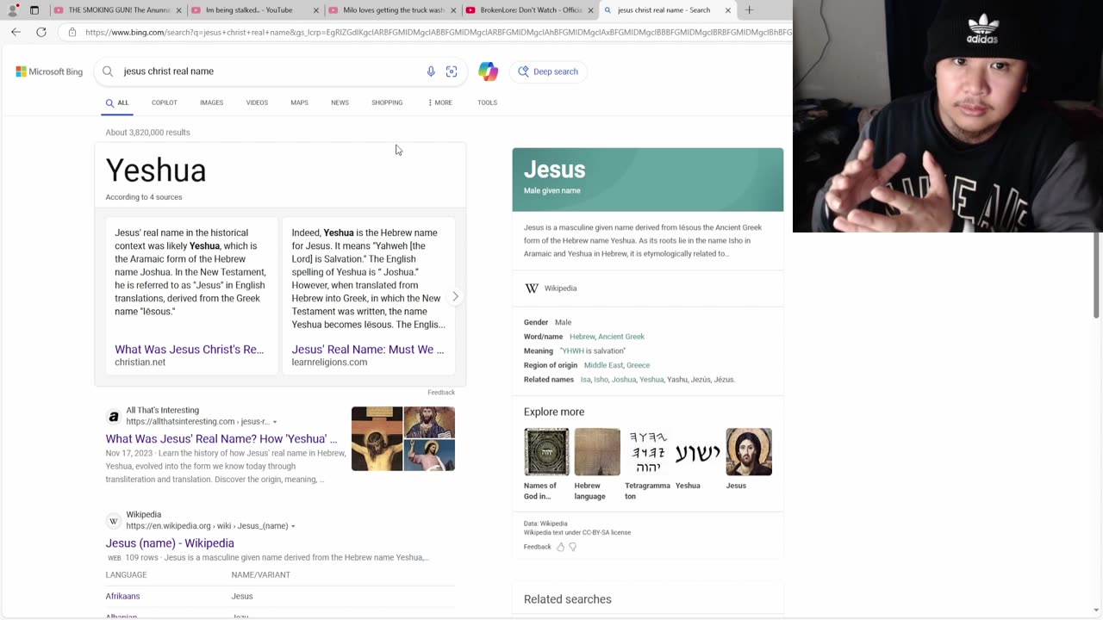
Task: Open What Was Jesus Christ's Re... link
Action: [x=189, y=350]
